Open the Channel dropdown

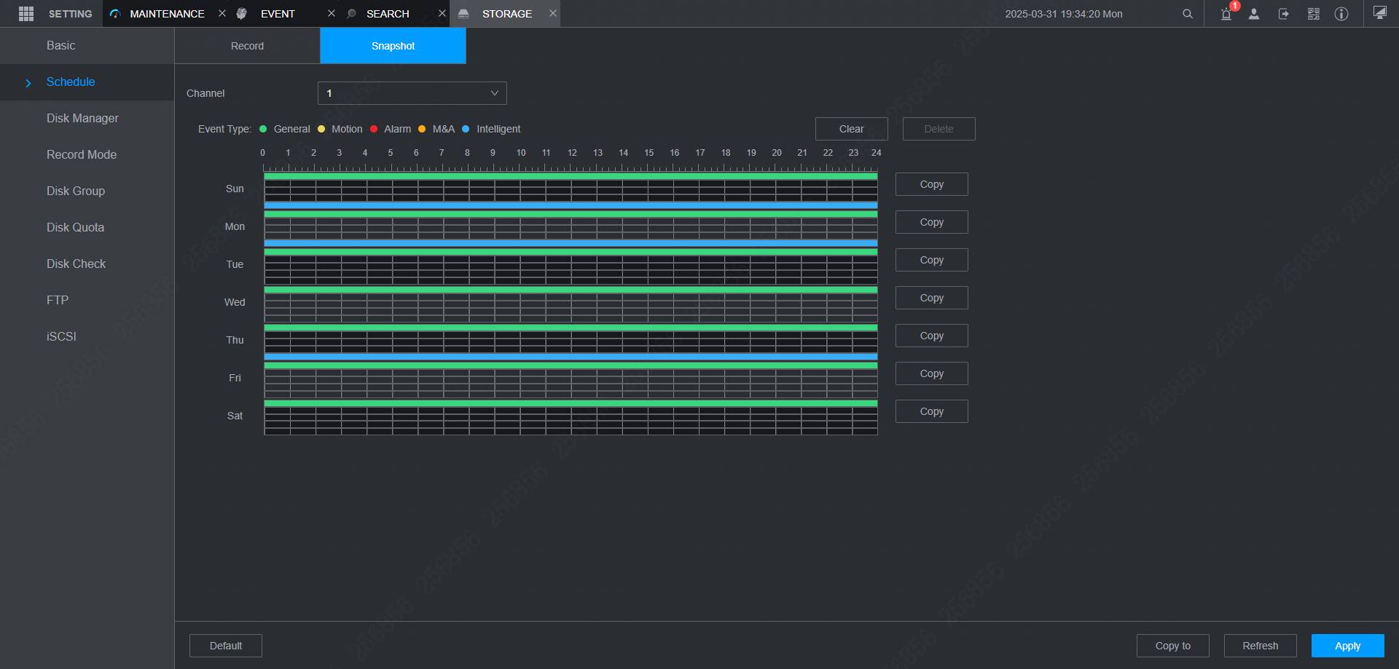pyautogui.click(x=412, y=93)
